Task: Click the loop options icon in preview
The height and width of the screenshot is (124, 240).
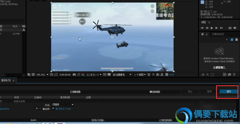Action: pos(230,28)
